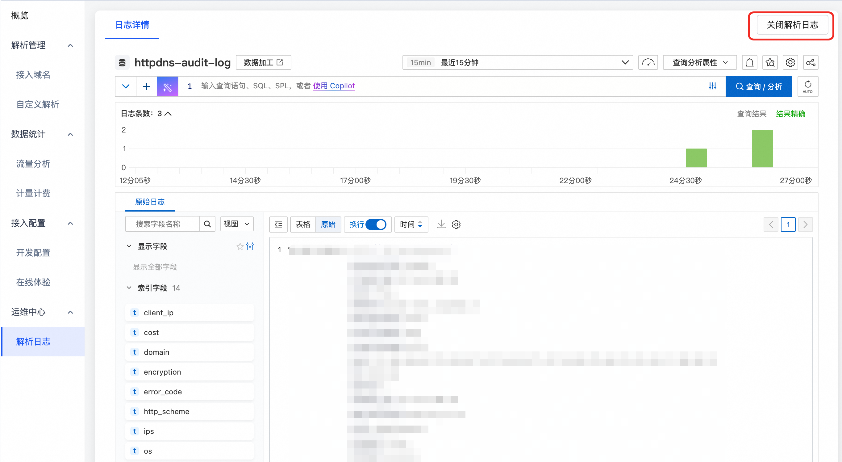The image size is (842, 462).
Task: Click the speedometer icon near time selector
Action: pos(648,62)
